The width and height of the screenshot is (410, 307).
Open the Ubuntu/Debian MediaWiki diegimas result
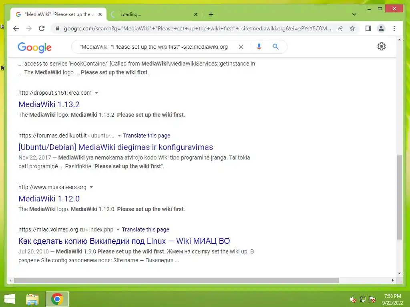116,147
